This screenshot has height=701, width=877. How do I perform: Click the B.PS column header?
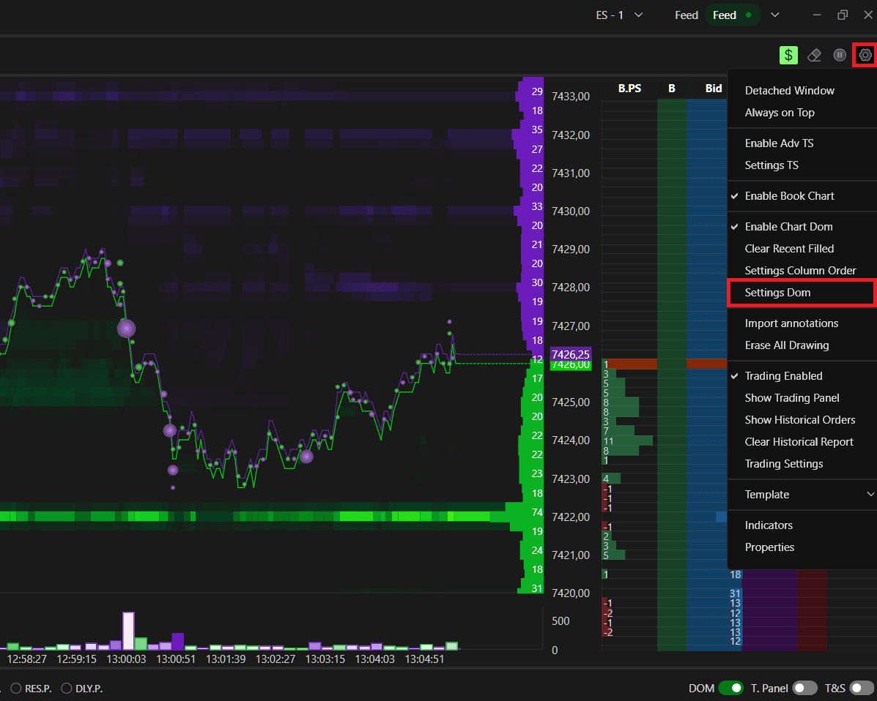tap(629, 89)
